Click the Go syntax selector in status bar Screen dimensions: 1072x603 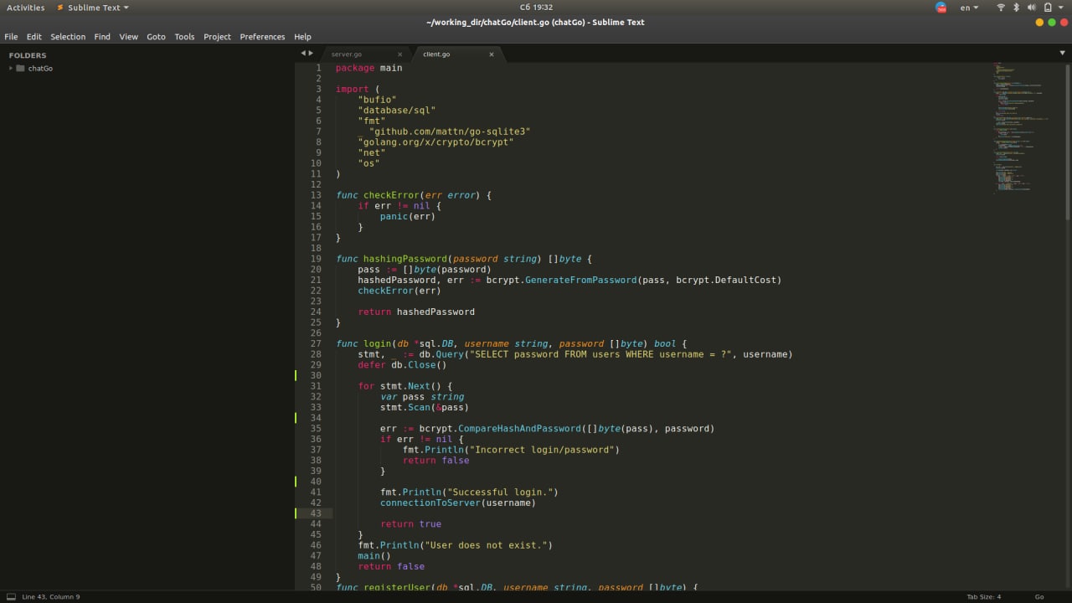click(x=1039, y=596)
